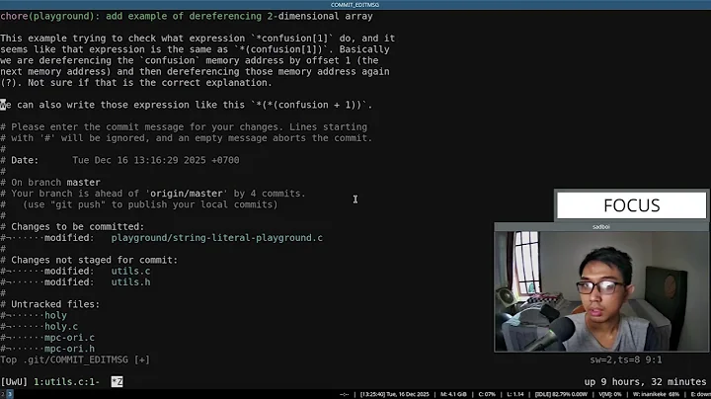Click 'Untracked files:' header

point(55,304)
